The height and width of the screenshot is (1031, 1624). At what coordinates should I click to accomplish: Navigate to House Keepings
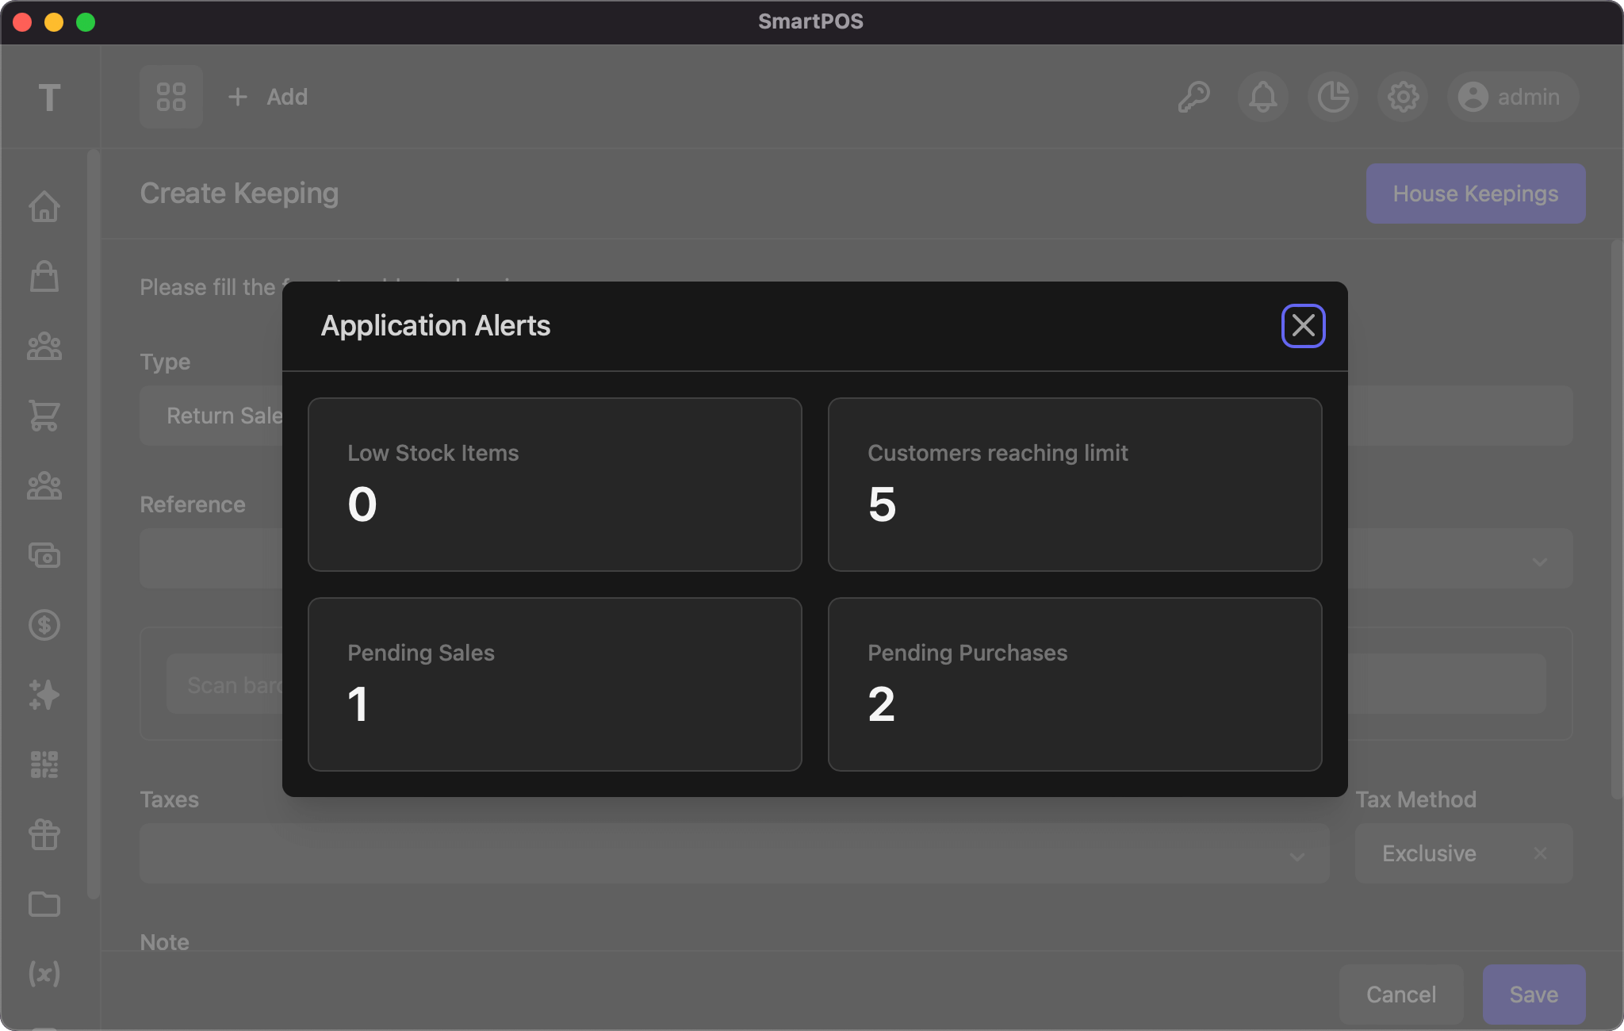click(x=1475, y=193)
